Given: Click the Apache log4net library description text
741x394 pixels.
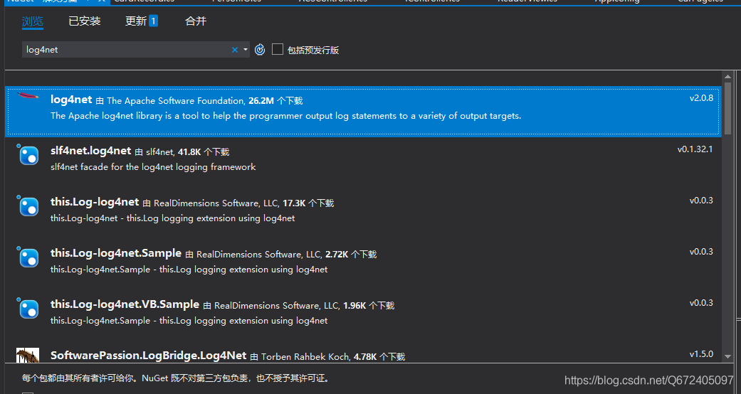Looking at the screenshot, I should 286,116.
